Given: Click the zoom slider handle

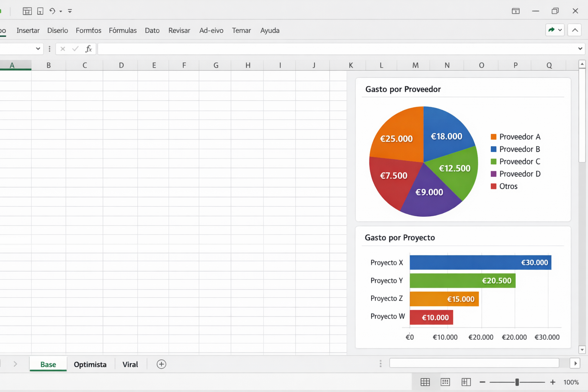Looking at the screenshot, I should coord(517,382).
